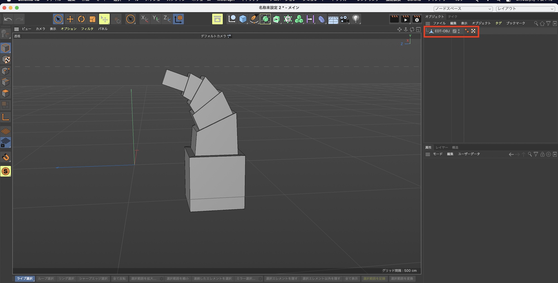The image size is (558, 283).
Task: Open Edit Render Settings clapperboard
Action: 417,19
